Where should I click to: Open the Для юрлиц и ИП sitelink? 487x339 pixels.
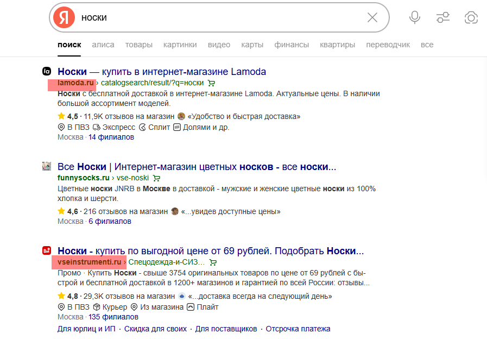coord(86,329)
